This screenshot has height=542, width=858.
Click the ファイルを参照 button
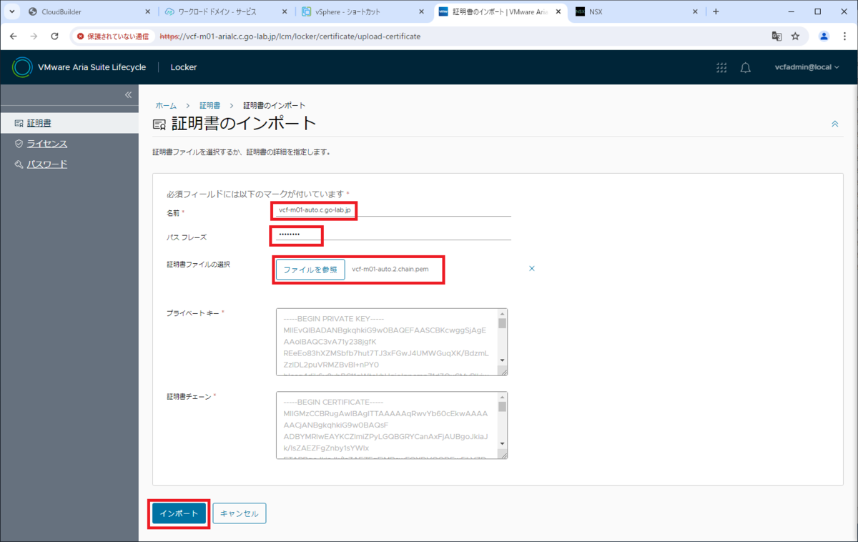[310, 270]
